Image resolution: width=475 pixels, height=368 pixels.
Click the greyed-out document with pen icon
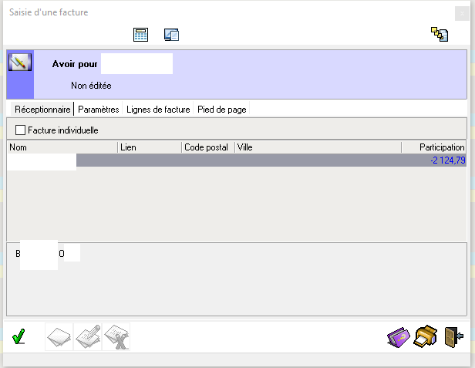coord(88,337)
